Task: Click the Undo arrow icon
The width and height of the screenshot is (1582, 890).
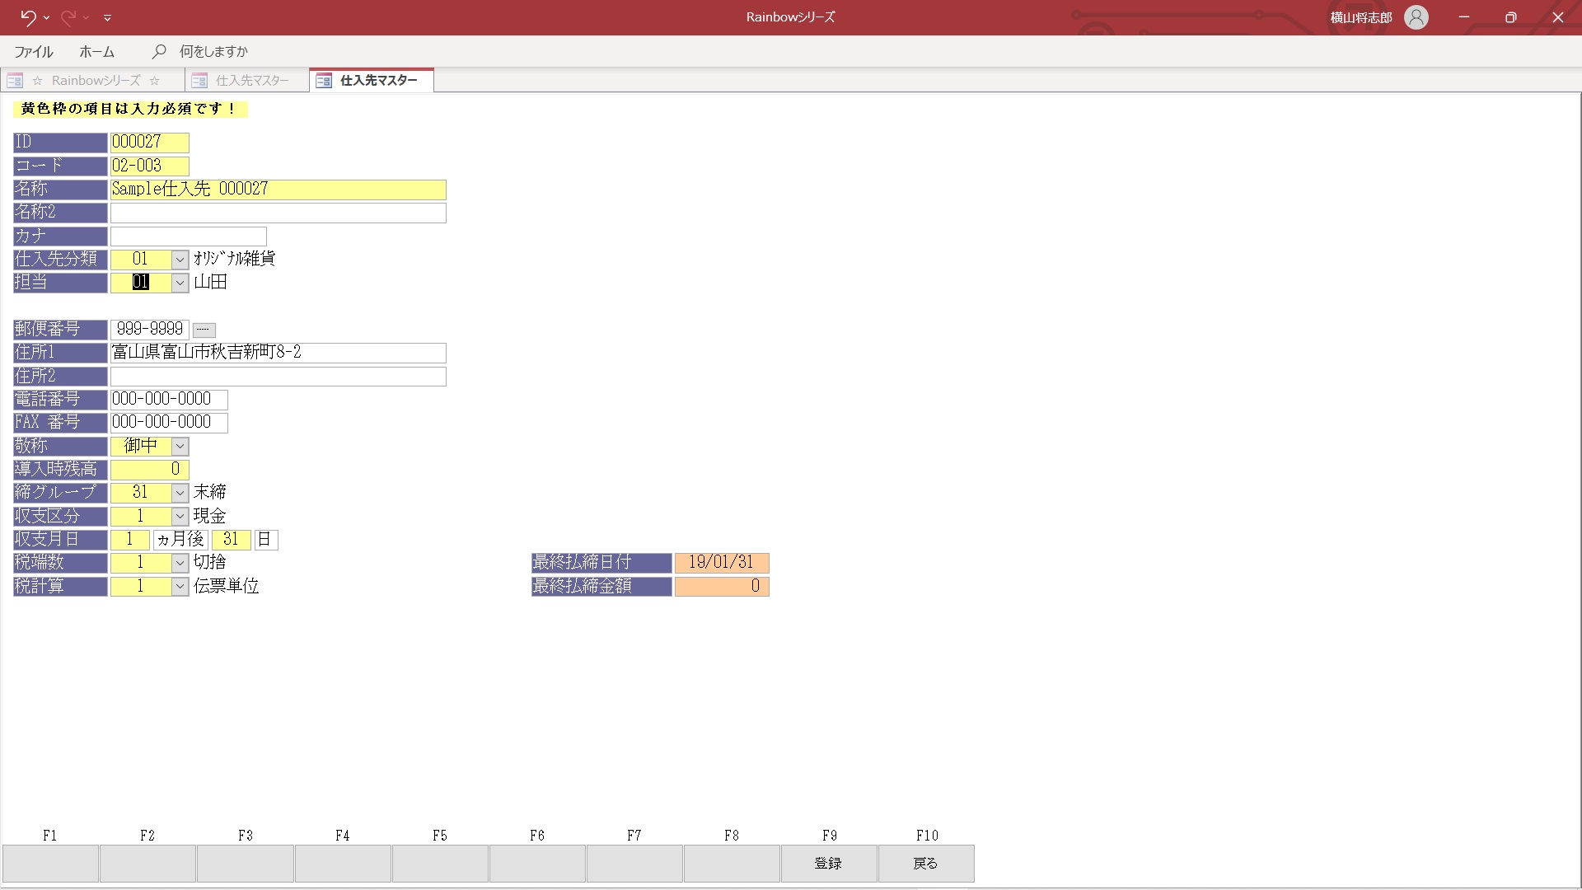Action: point(27,17)
